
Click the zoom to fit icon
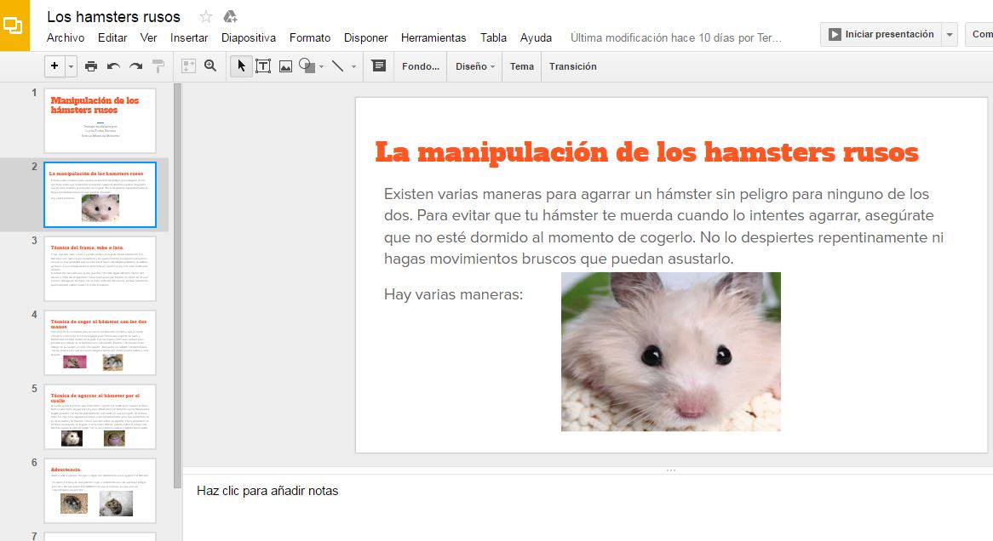tap(188, 65)
